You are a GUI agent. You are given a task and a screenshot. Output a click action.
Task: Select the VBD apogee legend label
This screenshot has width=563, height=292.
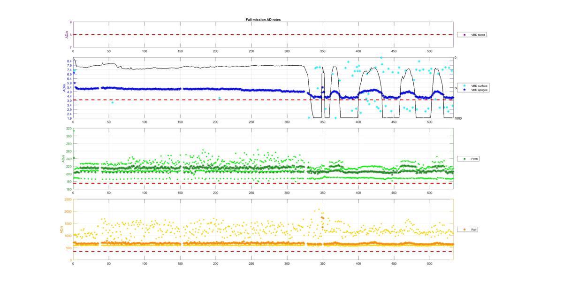479,90
